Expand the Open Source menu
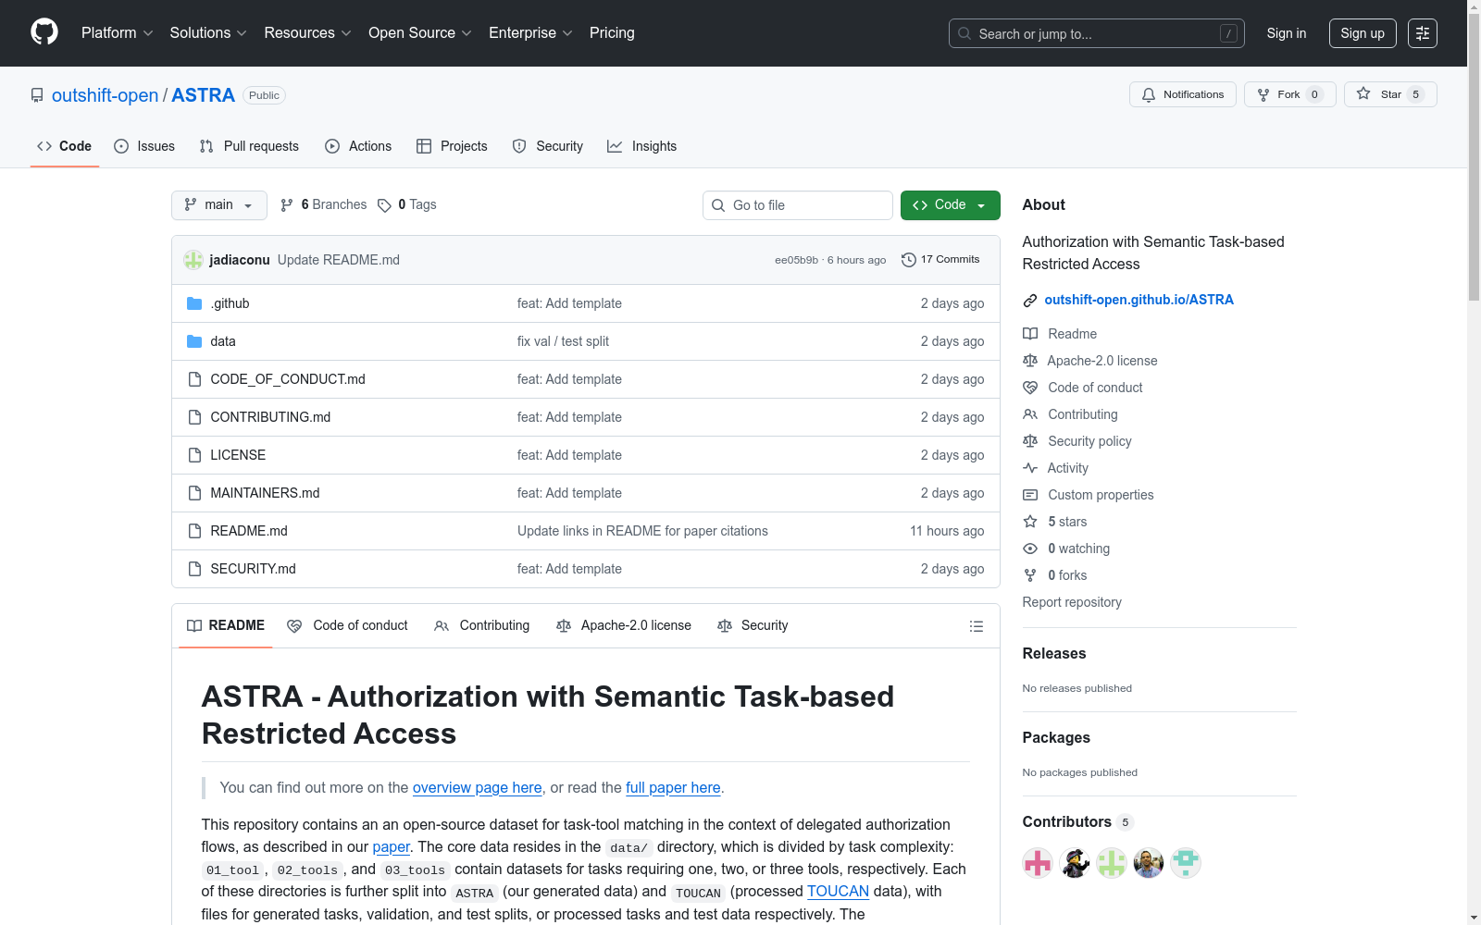Viewport: 1481px width, 925px height. click(420, 33)
